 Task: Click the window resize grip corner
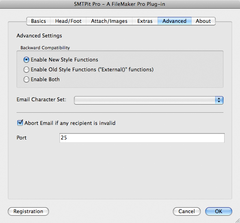238,221
